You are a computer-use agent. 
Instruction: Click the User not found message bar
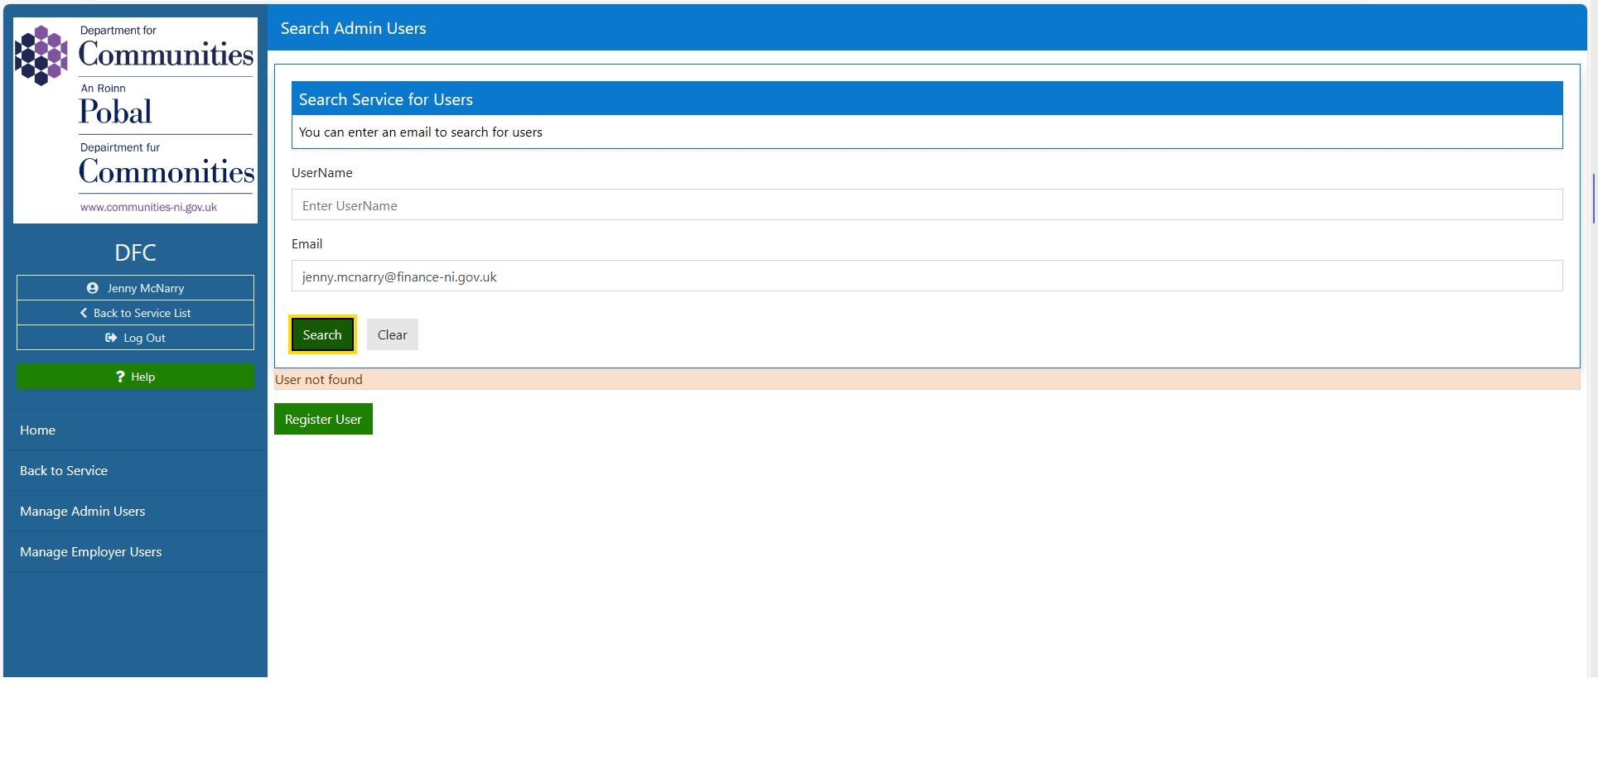926,380
